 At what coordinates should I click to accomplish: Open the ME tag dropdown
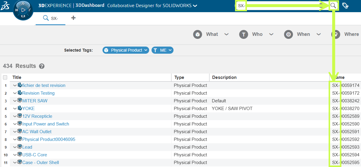[x=171, y=50]
